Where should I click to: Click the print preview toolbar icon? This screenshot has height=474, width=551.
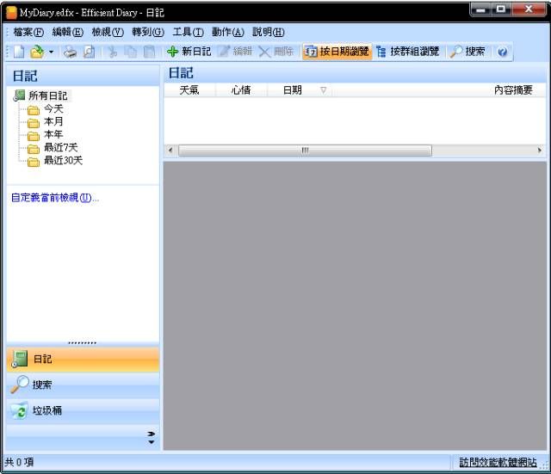88,52
